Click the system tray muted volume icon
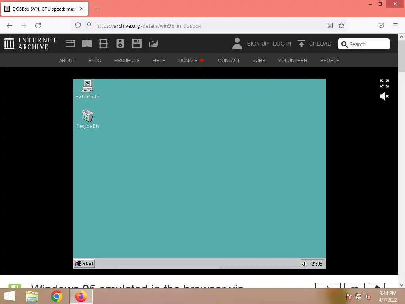The height and width of the screenshot is (304, 405). 368,296
